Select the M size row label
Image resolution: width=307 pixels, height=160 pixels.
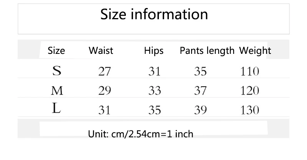click(x=57, y=91)
